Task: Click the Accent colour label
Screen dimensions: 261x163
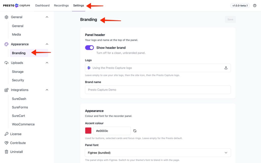Action: click(x=94, y=123)
